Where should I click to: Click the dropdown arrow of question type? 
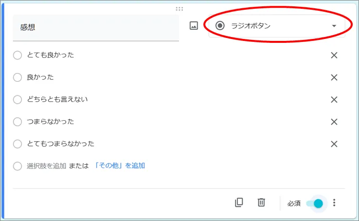click(334, 26)
